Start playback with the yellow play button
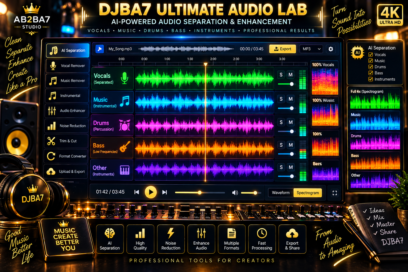408x272 pixels. click(x=151, y=192)
